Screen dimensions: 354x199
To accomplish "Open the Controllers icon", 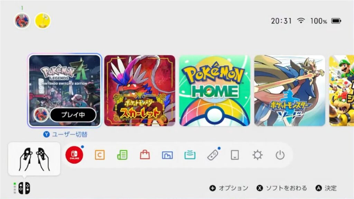I will [x=213, y=155].
